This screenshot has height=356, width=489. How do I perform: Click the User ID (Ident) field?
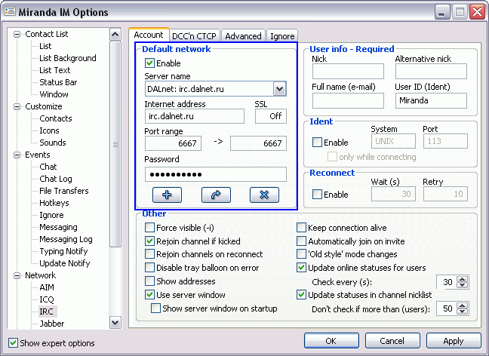tap(431, 100)
